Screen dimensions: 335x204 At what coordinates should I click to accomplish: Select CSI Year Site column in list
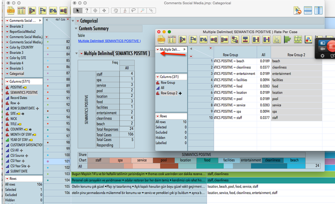(x=18, y=166)
